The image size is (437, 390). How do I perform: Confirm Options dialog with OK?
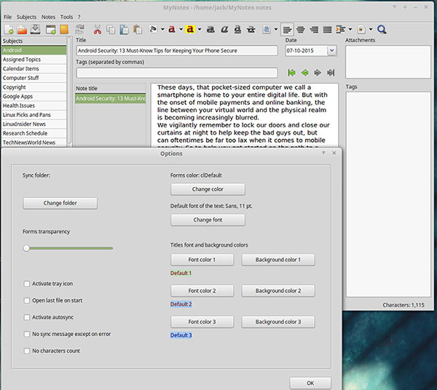[x=310, y=383]
